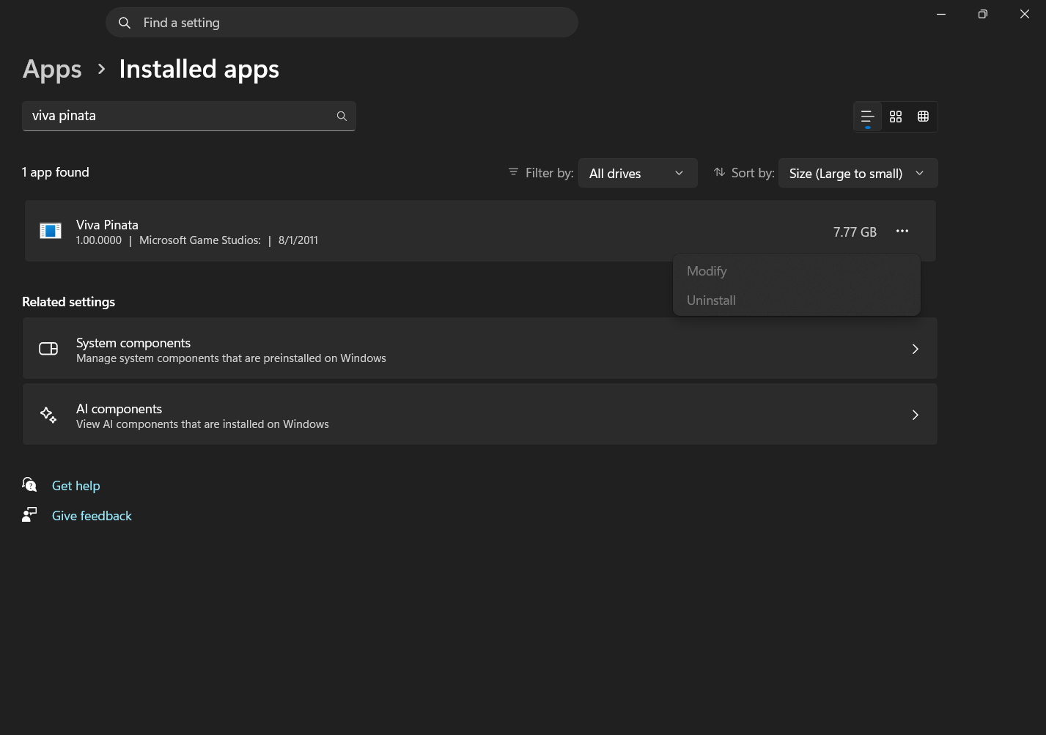The image size is (1046, 735).
Task: Click the Microsoft Game Studios publisher text
Action: point(200,240)
